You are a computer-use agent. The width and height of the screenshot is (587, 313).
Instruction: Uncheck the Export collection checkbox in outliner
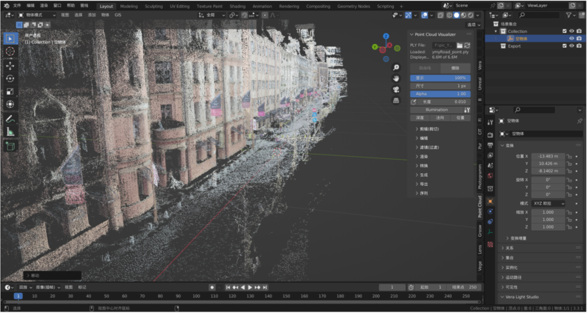tap(565, 46)
